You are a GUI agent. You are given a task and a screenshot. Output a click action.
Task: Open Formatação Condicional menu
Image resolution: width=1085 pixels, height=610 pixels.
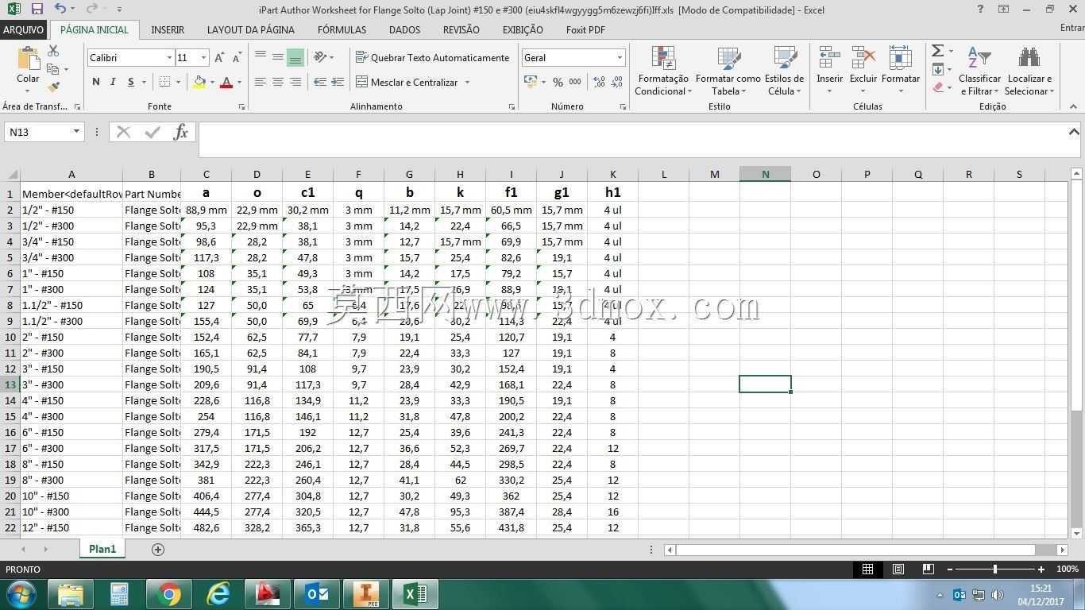[x=663, y=71]
